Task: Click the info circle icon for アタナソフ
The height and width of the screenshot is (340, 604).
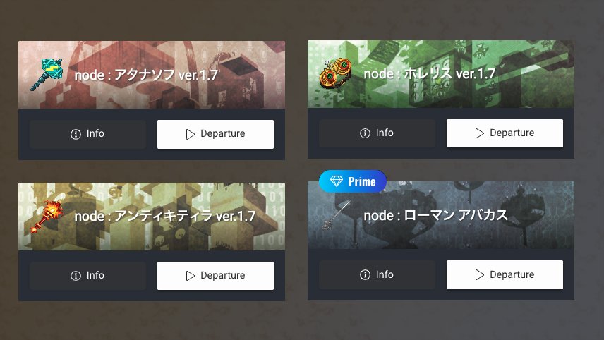Action: coord(76,134)
